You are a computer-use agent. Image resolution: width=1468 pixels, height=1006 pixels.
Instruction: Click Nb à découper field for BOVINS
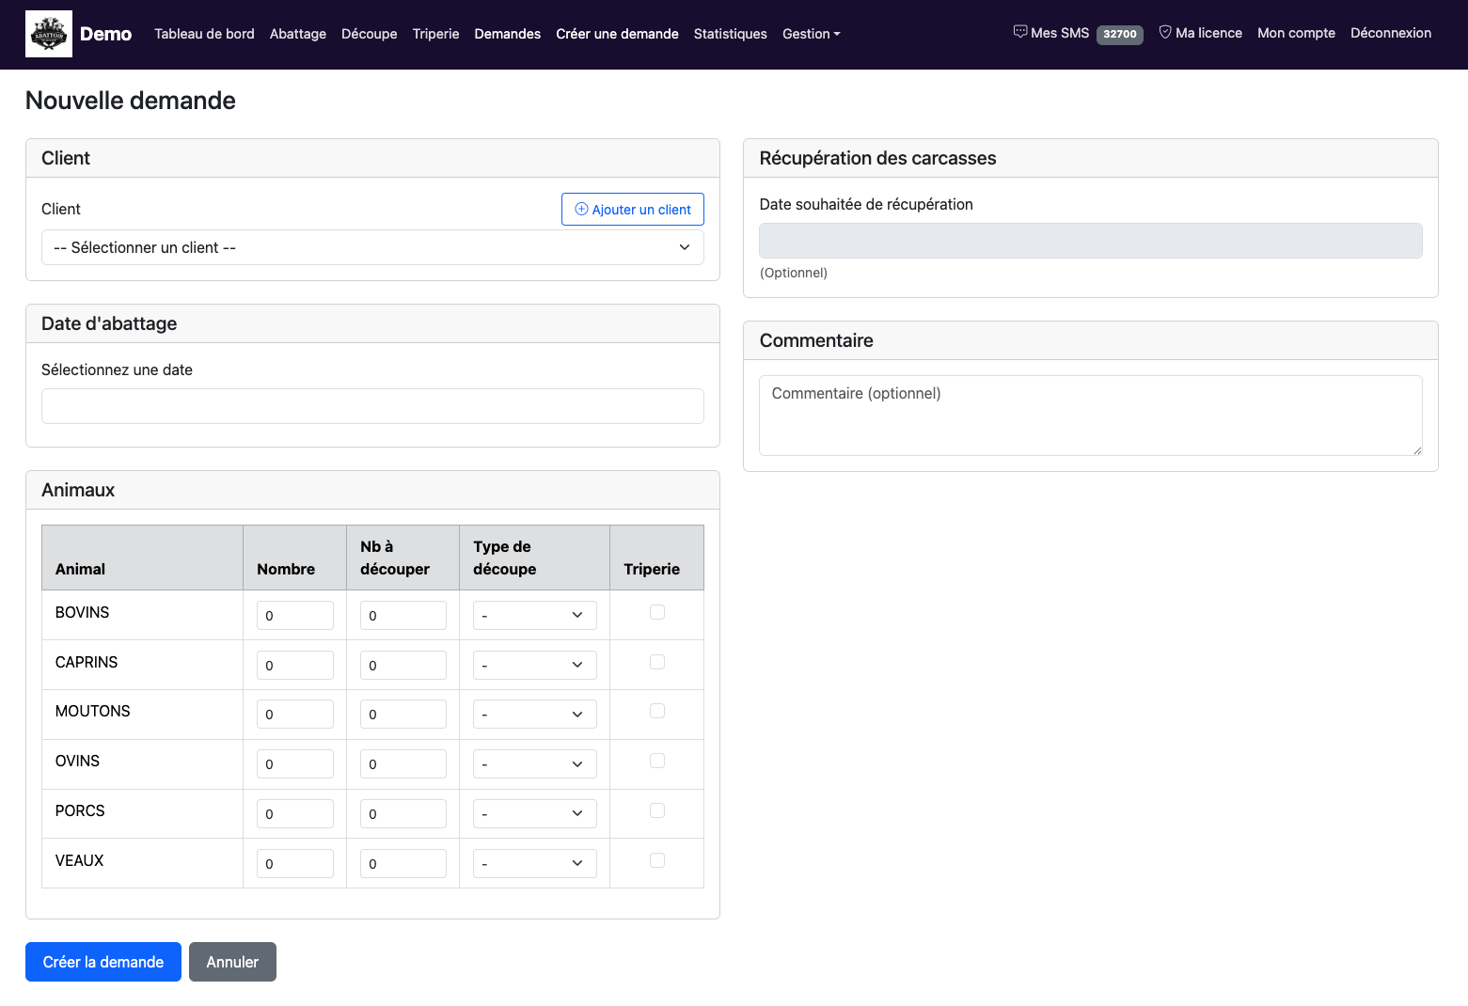point(403,616)
